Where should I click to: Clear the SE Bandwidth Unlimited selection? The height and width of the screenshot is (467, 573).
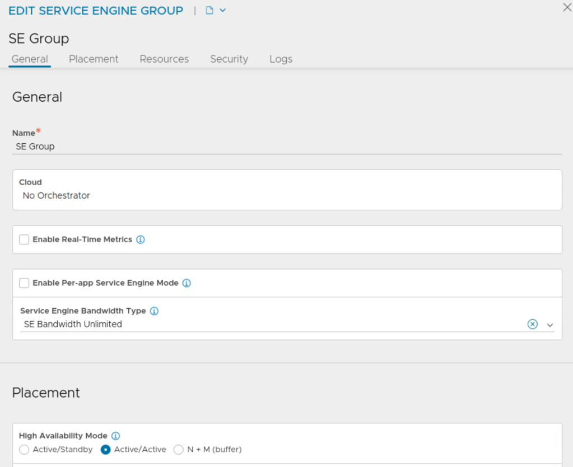pos(532,324)
